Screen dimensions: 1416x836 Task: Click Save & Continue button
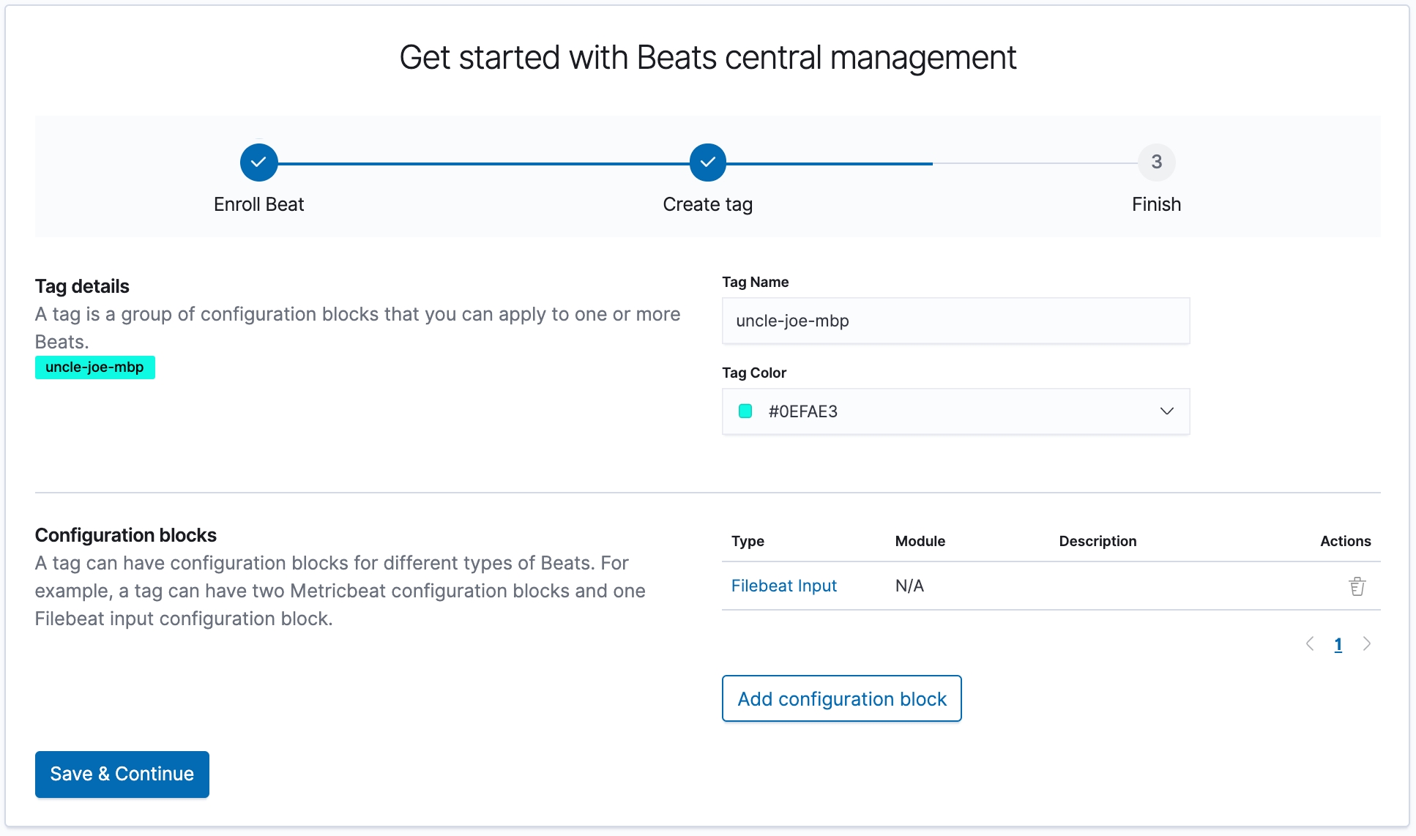(x=122, y=774)
